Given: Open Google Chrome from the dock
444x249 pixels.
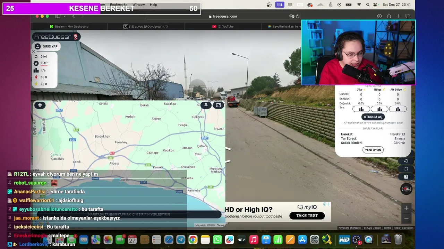Looking at the screenshot, I should [193, 240].
